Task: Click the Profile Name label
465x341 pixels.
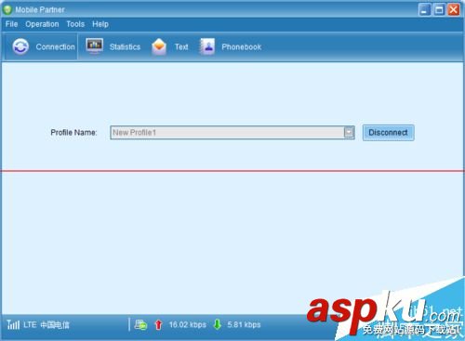Action: [73, 133]
